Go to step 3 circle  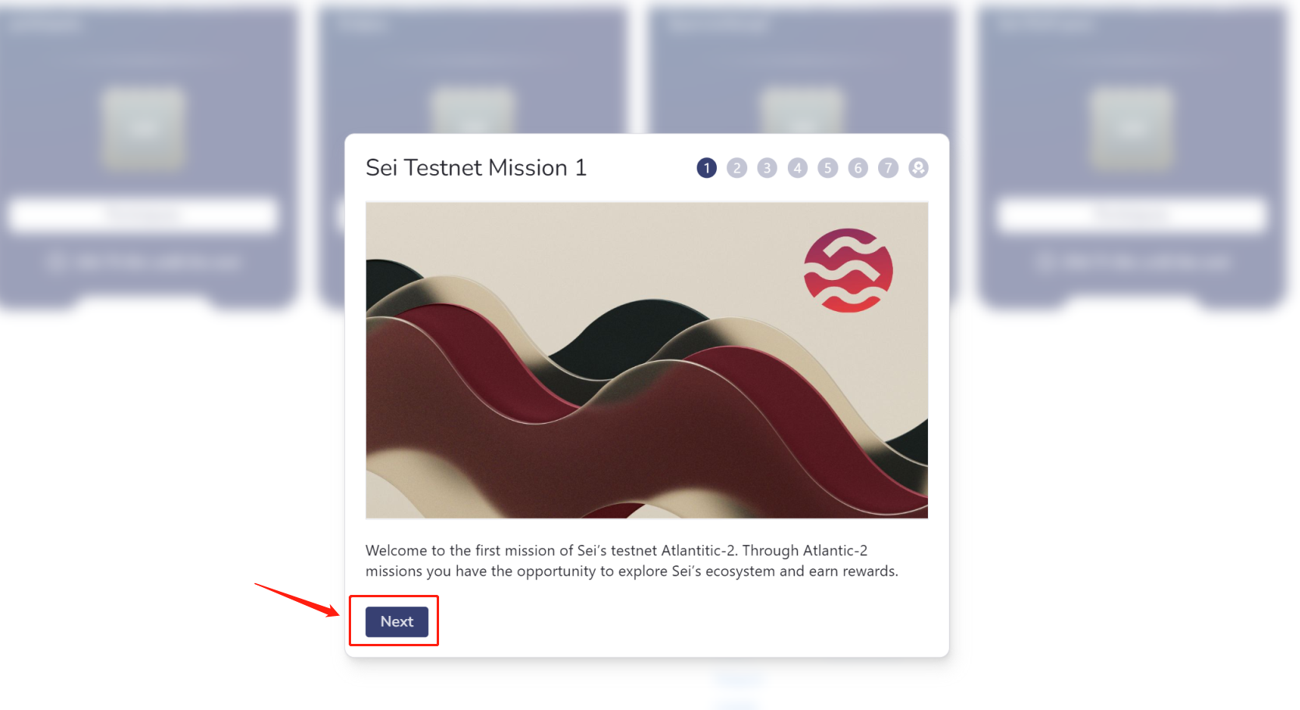(x=768, y=168)
